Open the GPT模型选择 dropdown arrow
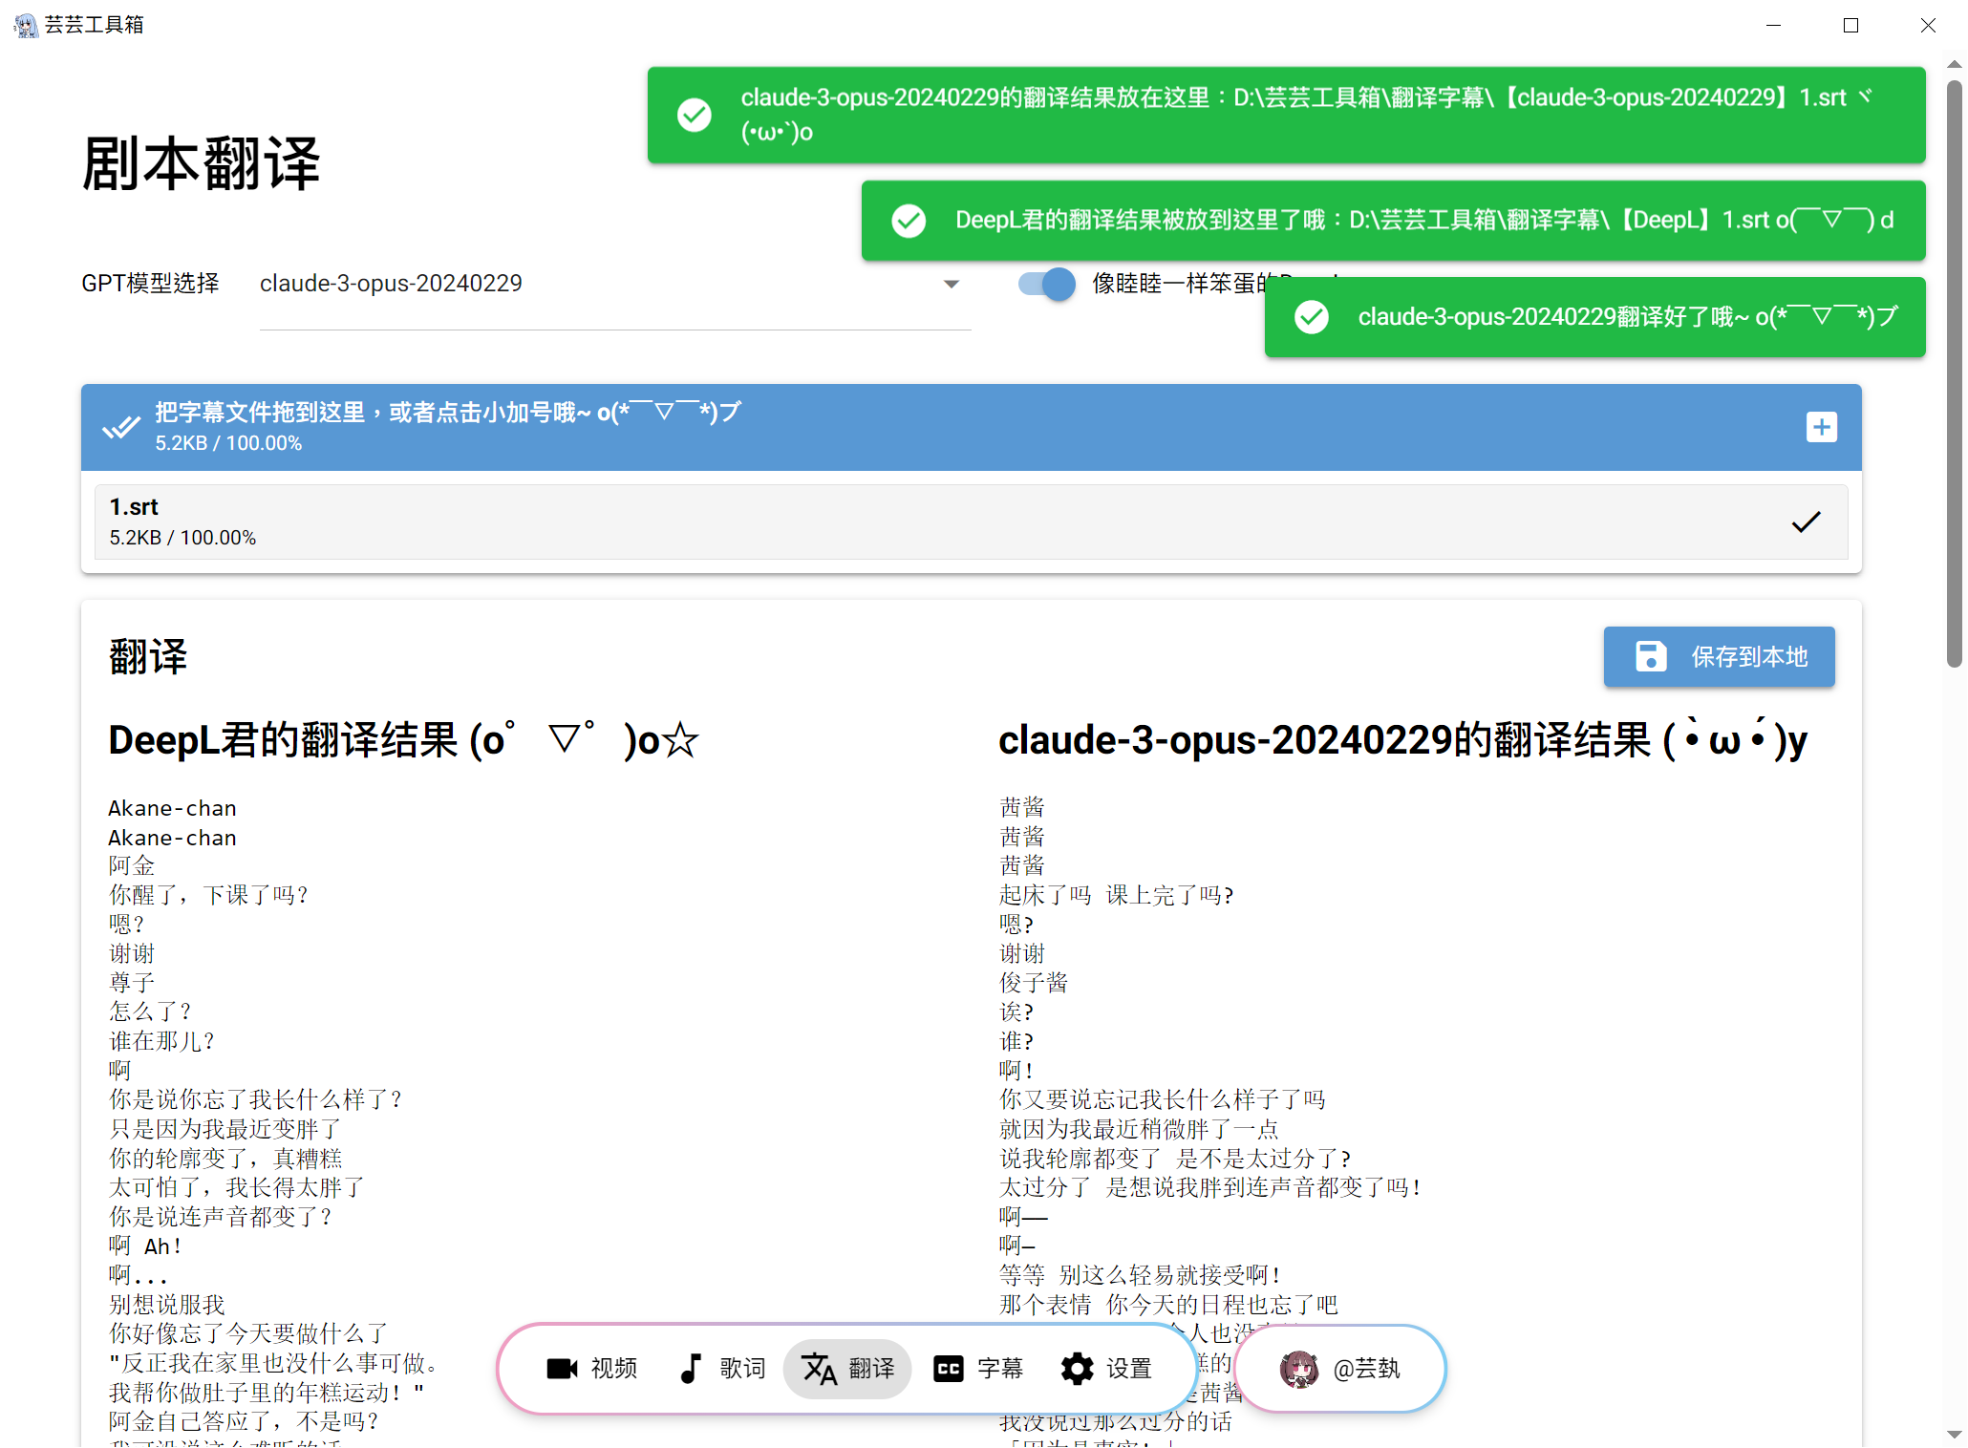1968x1448 pixels. click(951, 284)
